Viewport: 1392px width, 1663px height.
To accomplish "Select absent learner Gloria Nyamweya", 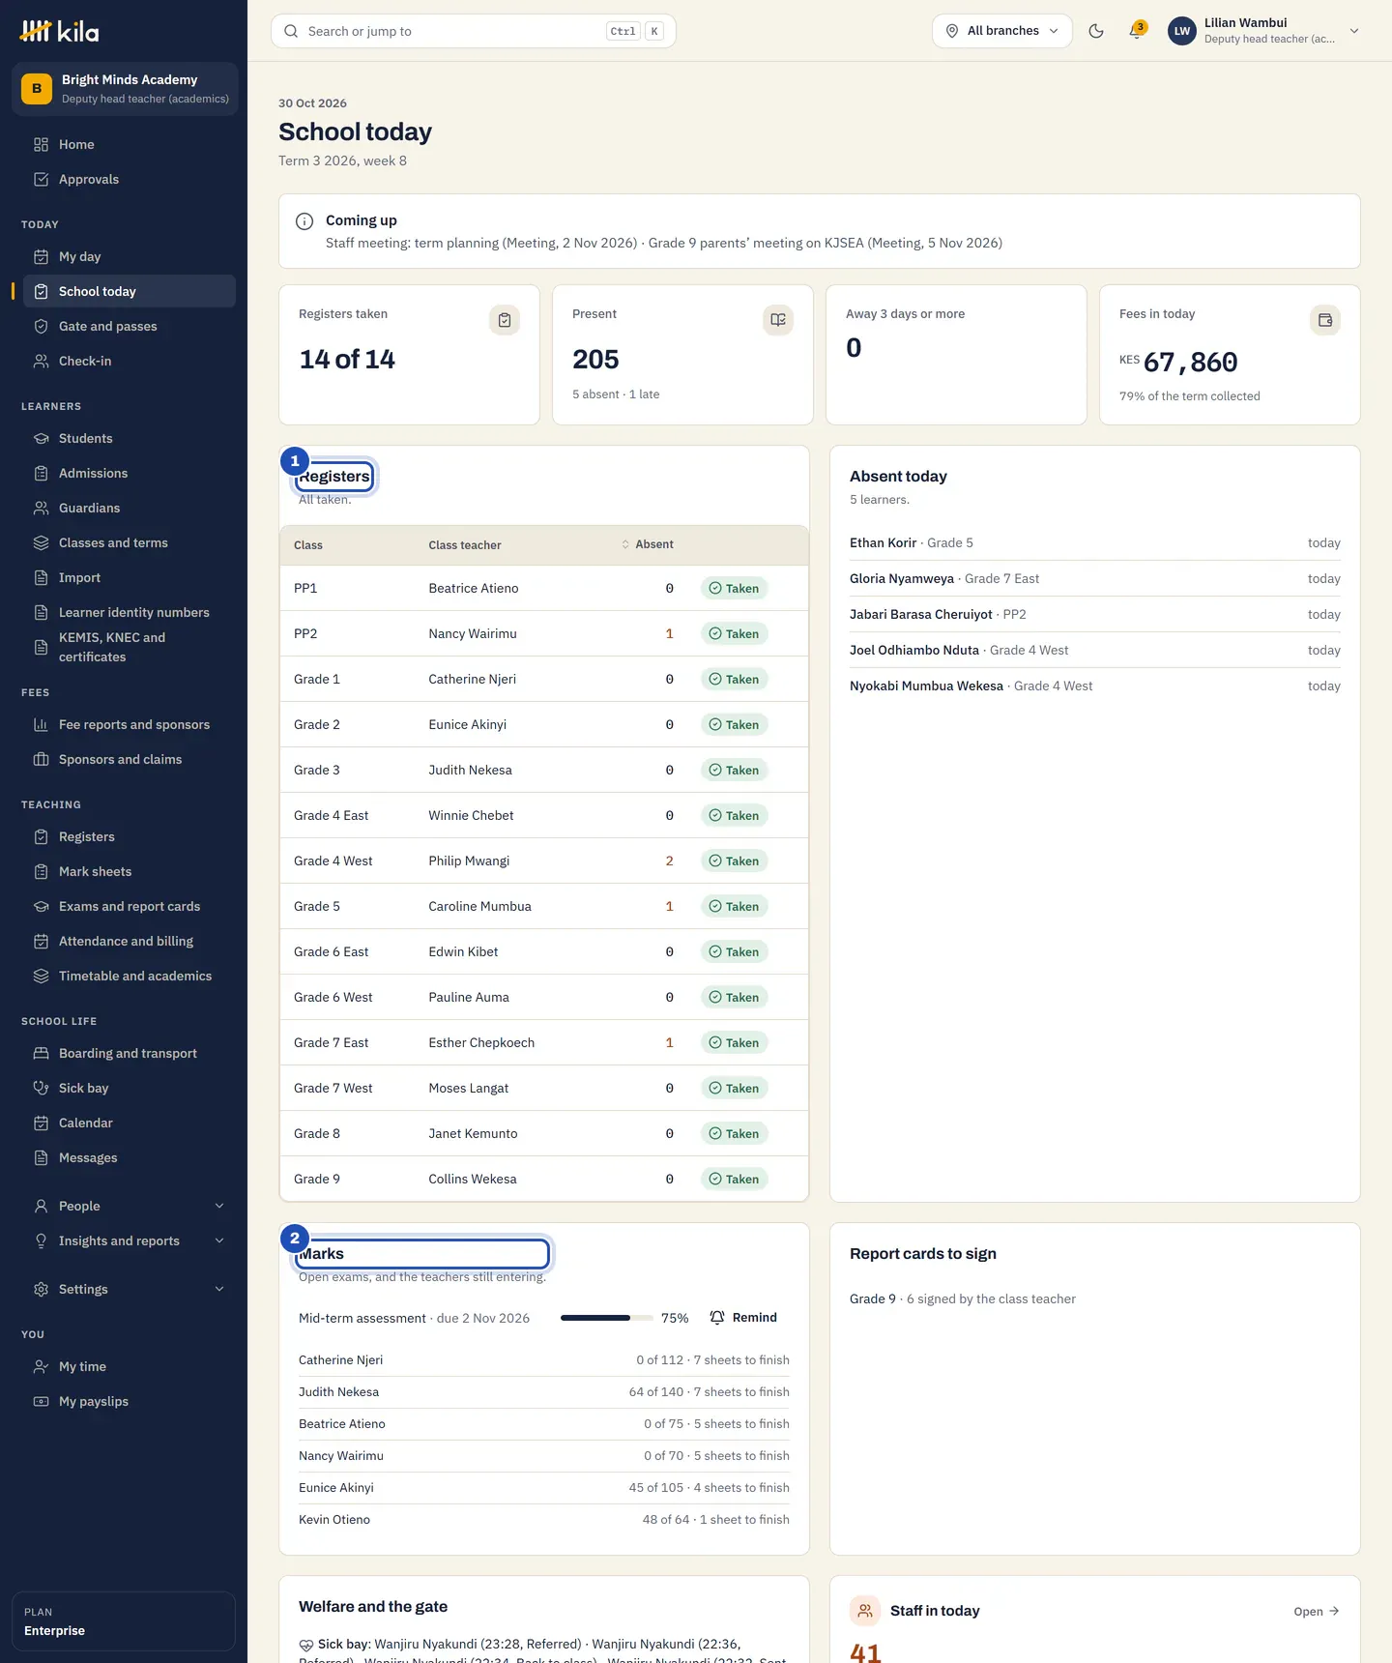I will pos(1095,579).
